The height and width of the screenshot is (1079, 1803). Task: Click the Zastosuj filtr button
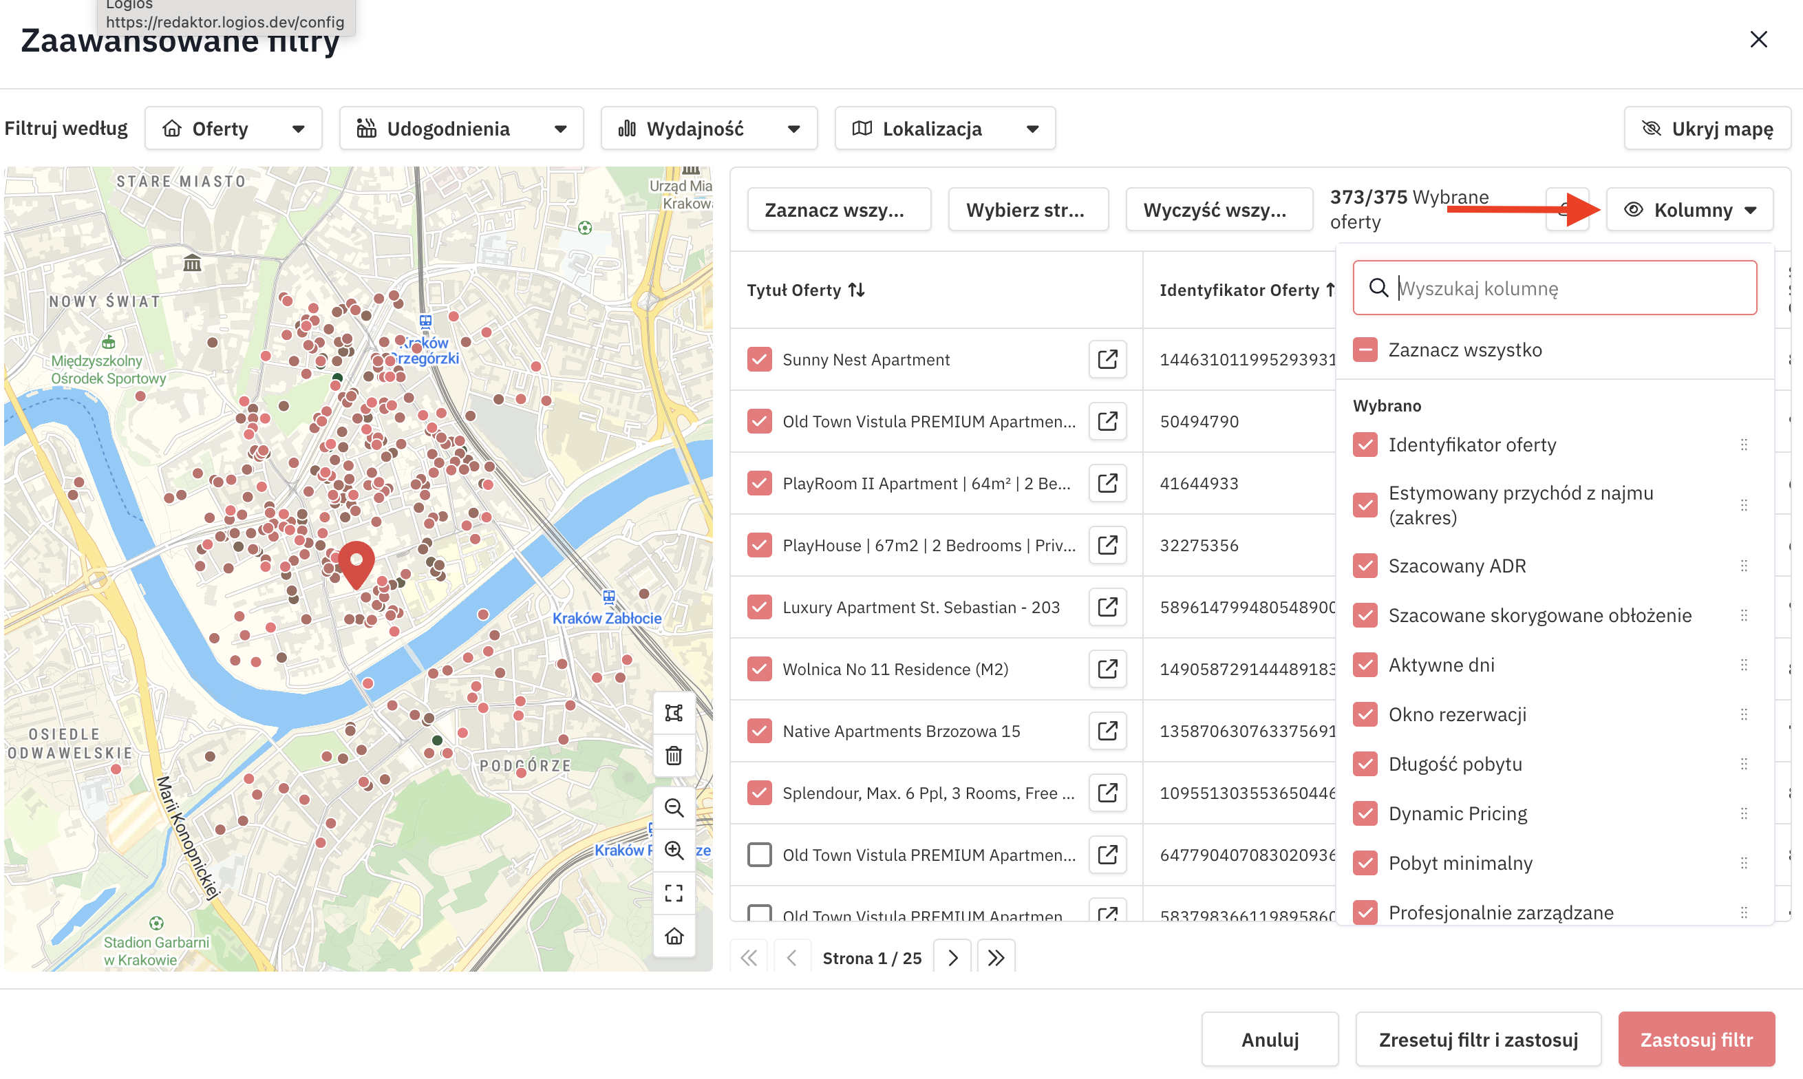pos(1696,1039)
